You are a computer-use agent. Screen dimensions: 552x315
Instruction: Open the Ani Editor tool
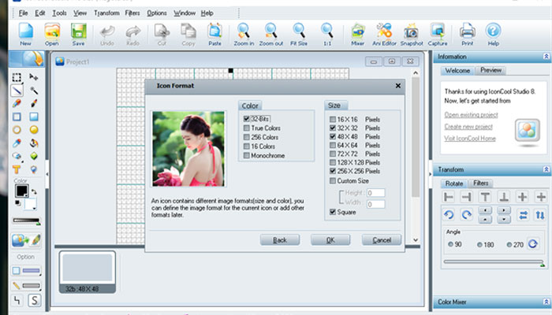(384, 34)
